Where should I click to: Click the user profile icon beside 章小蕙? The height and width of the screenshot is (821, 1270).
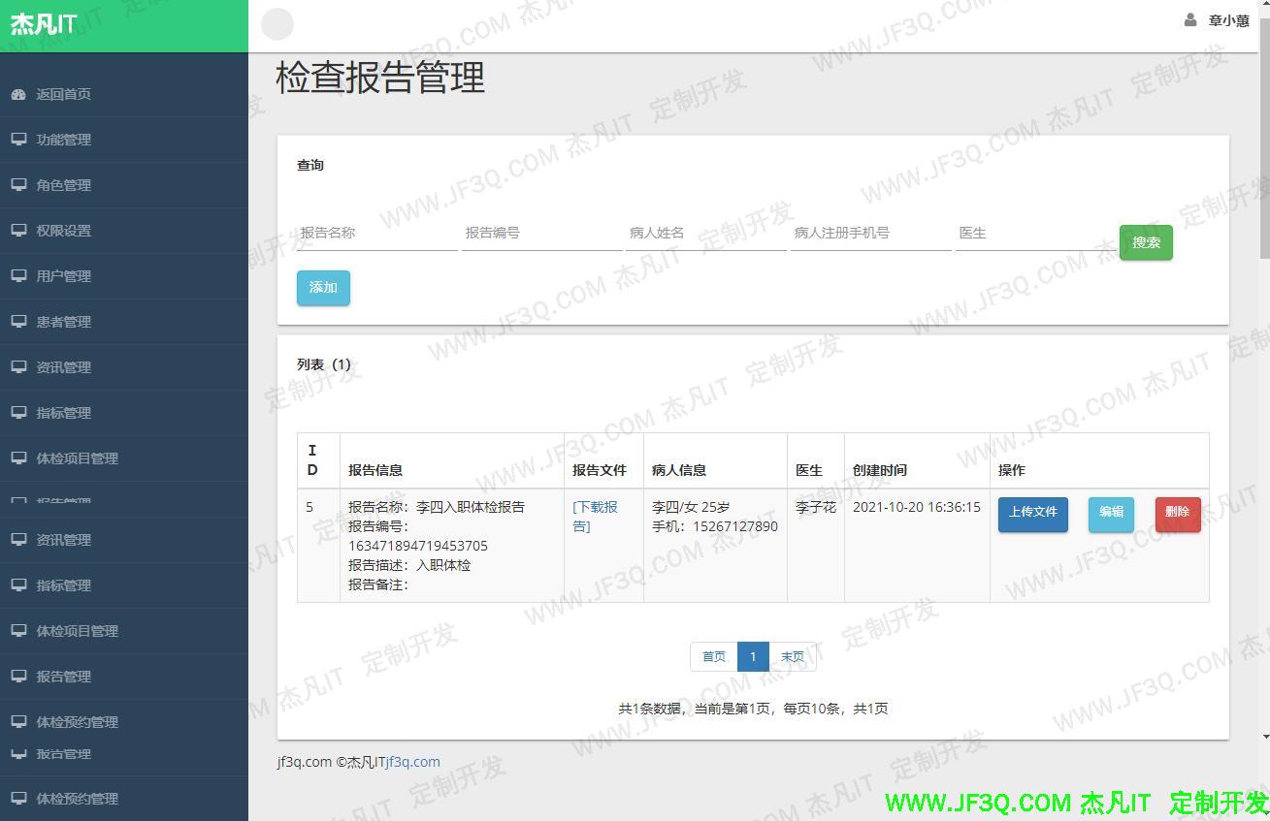pos(1190,19)
